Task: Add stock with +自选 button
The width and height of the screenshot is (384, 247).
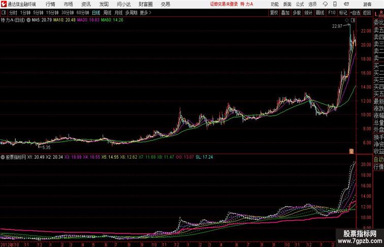Action: coord(355,13)
